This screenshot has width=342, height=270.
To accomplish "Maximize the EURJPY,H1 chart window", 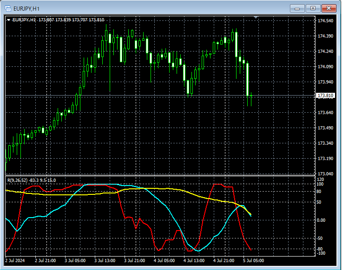I will pyautogui.click(x=313, y=8).
